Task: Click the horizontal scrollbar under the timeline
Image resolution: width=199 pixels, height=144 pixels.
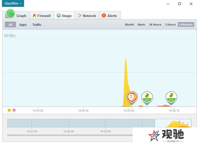Action: (70, 135)
